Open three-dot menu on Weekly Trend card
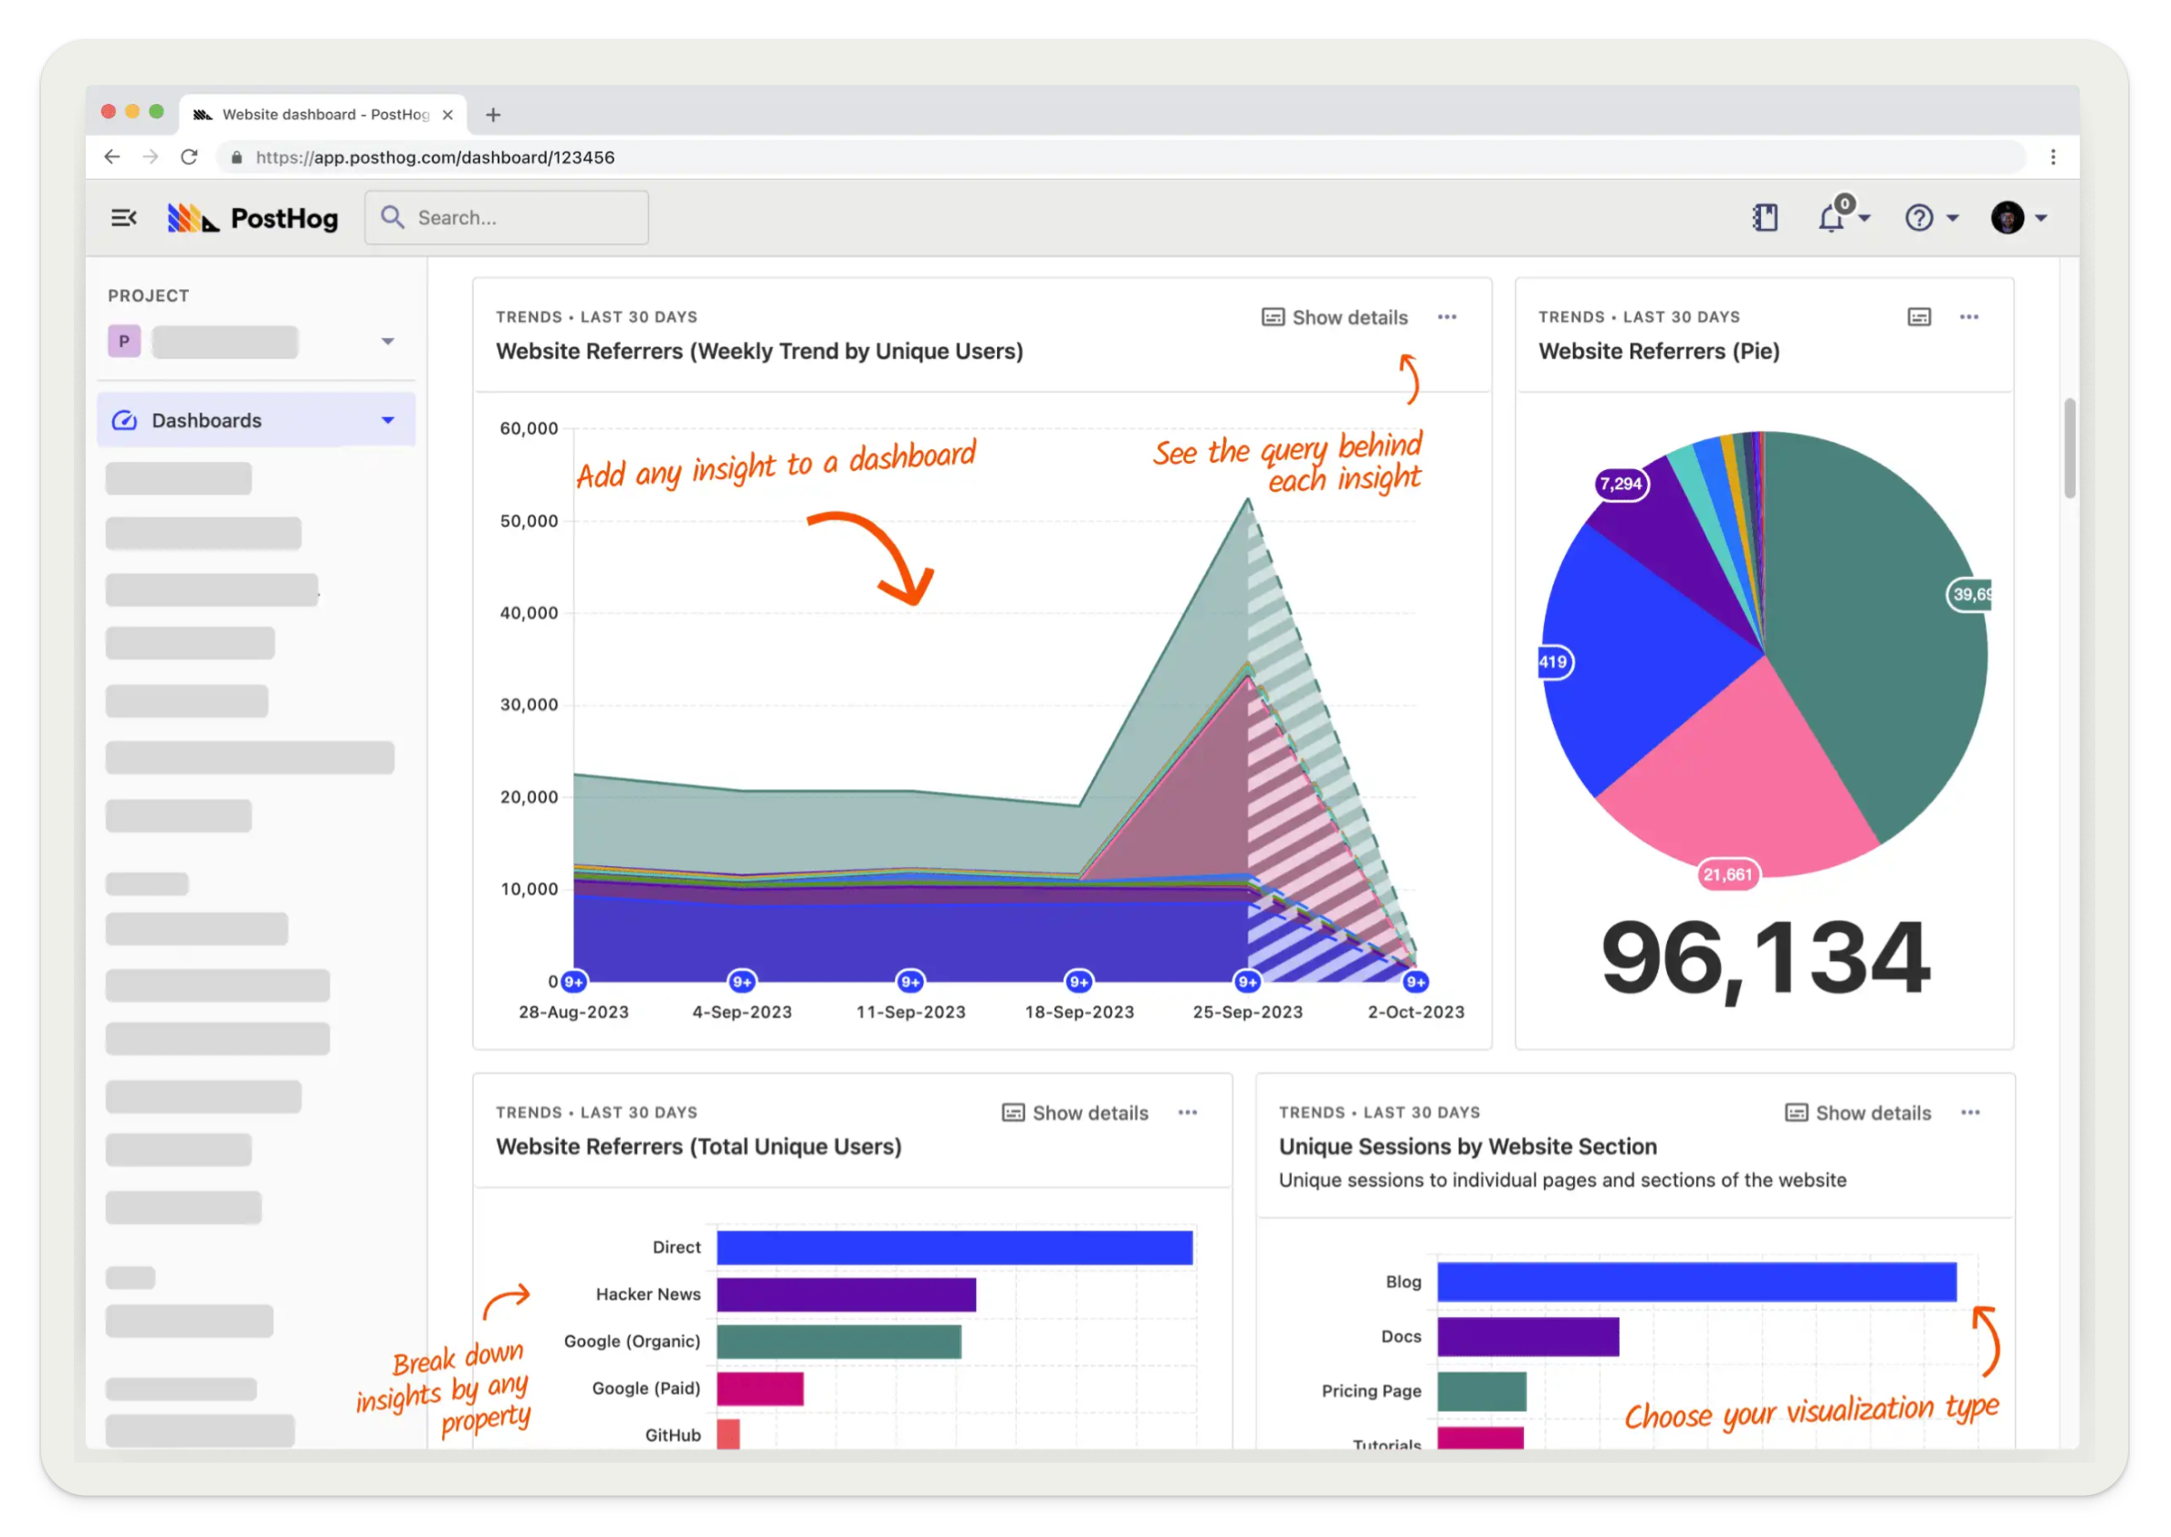2171x1537 pixels. [x=1447, y=317]
